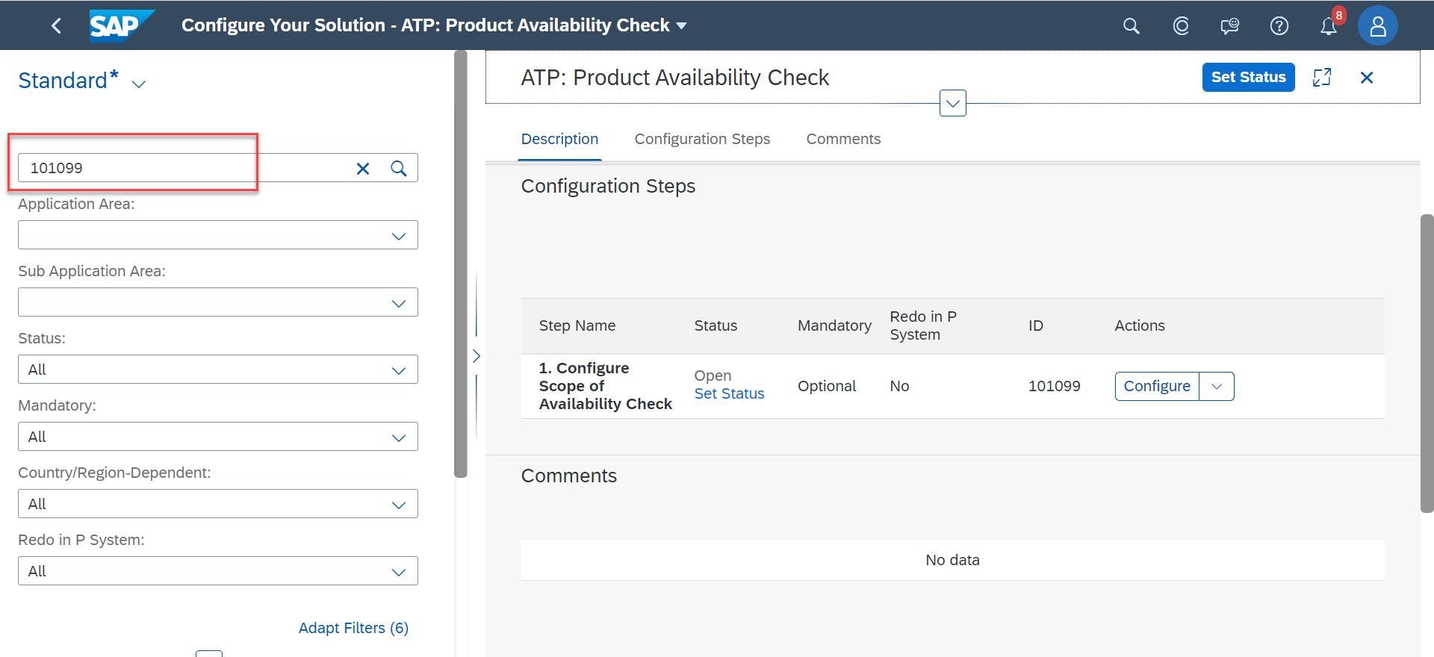Open the Configure button's arrow menu
This screenshot has height=657, width=1434.
(1217, 387)
